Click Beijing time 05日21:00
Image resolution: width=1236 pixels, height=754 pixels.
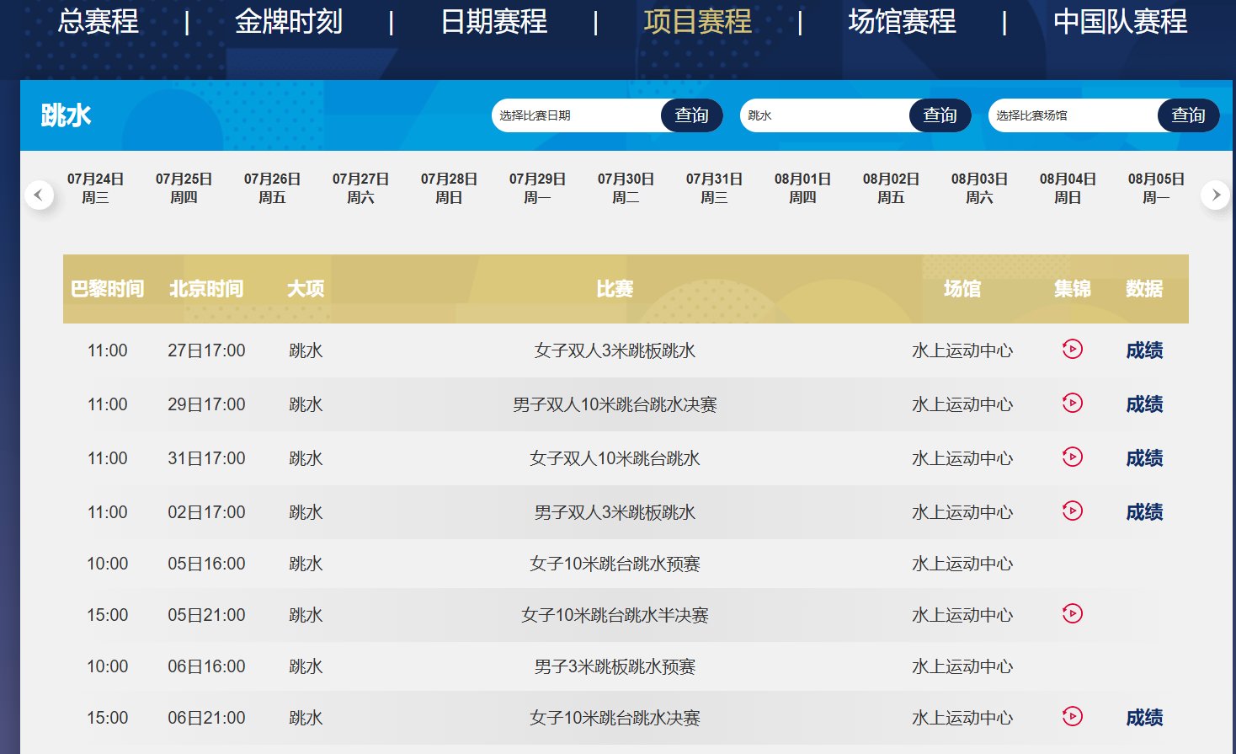(x=206, y=615)
